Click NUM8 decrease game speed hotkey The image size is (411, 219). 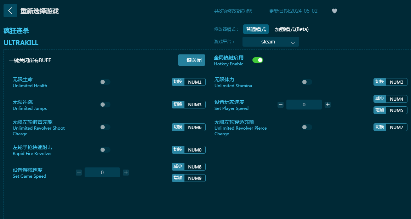coord(189,167)
